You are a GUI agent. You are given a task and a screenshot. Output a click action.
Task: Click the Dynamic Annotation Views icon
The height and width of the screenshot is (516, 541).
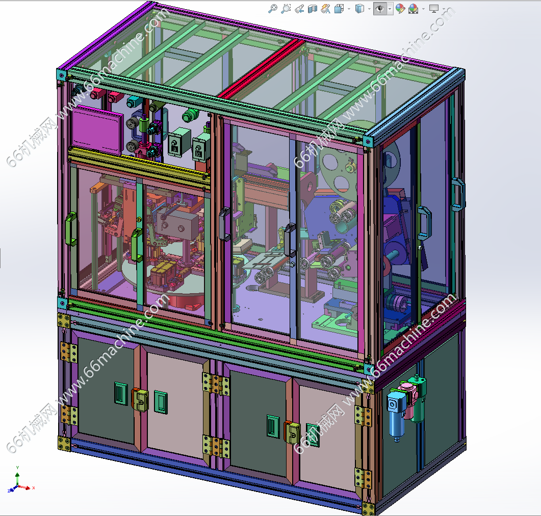click(x=326, y=9)
